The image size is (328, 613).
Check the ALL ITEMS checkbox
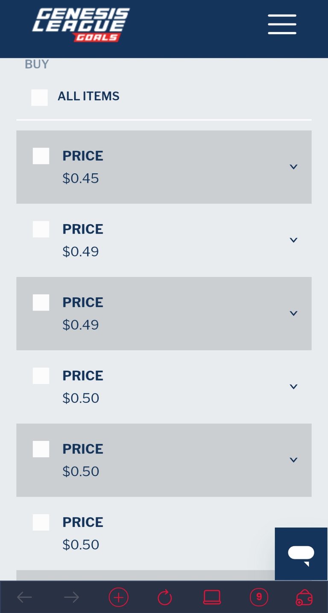(x=39, y=98)
